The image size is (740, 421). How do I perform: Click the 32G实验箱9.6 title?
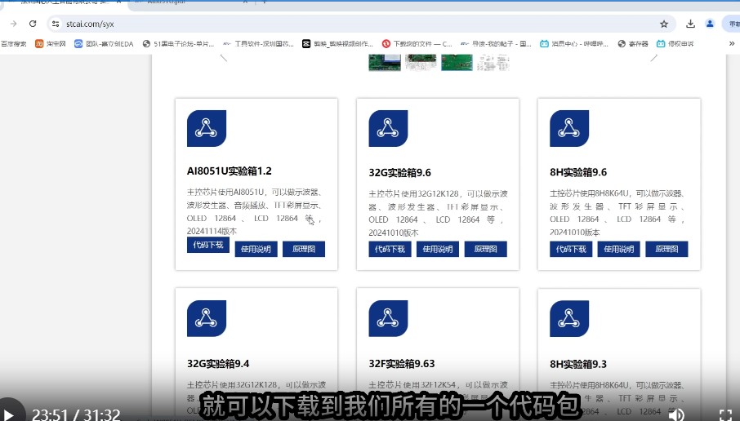(399, 172)
